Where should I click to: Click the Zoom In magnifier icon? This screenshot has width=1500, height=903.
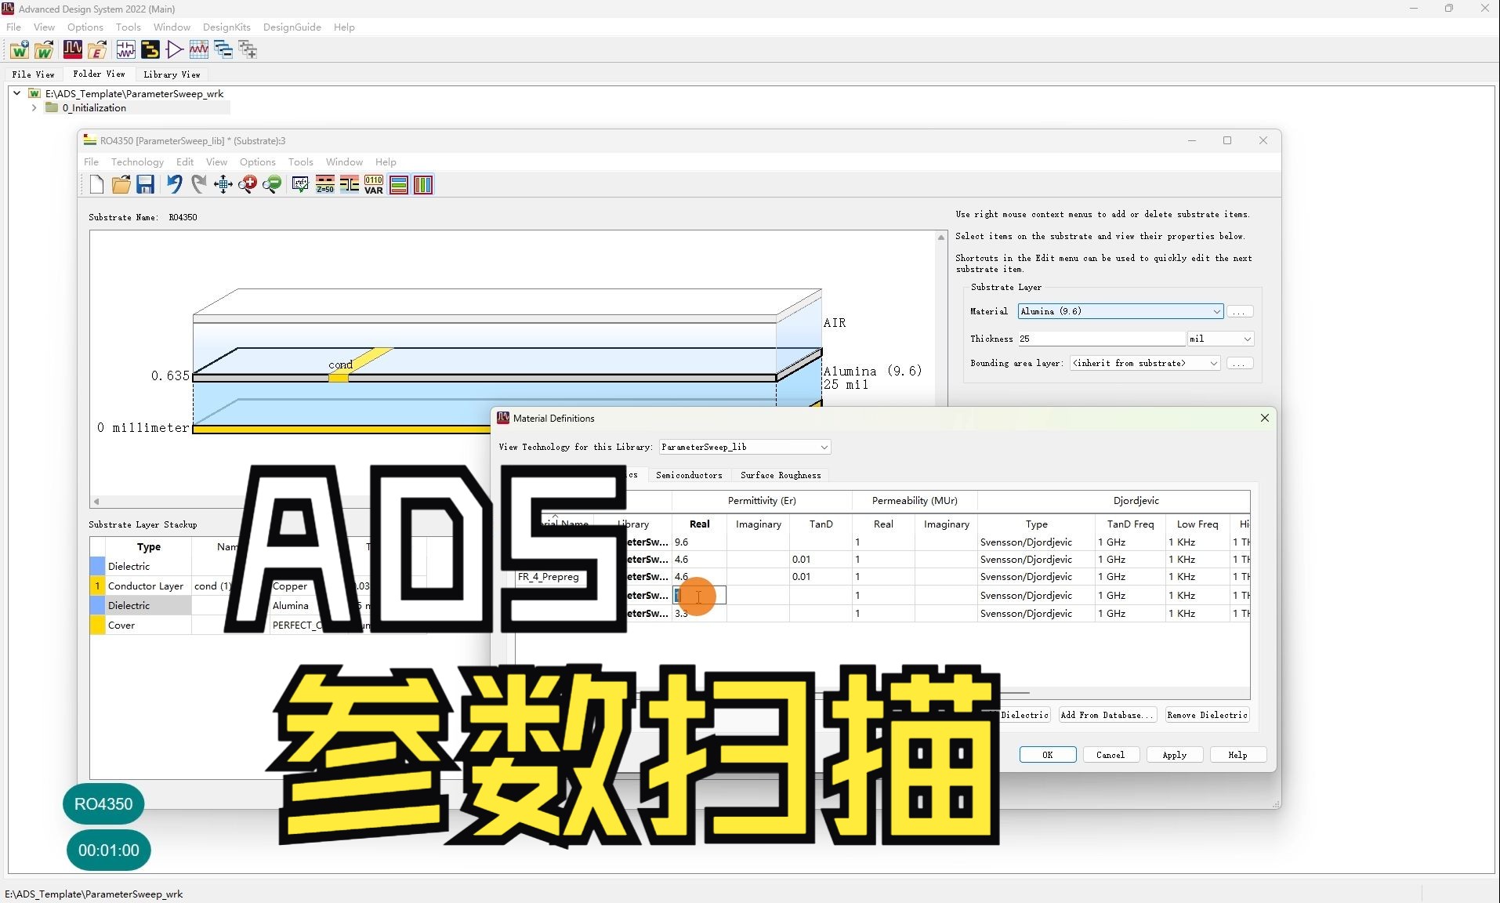[x=248, y=184]
